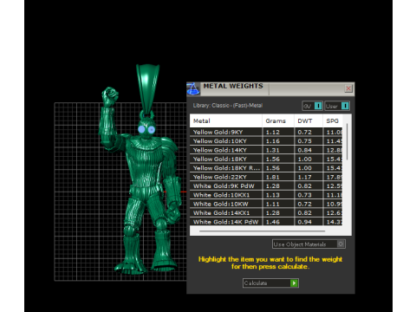Select the White Gold:14K PdW row
The width and height of the screenshot is (416, 312).
[266, 222]
